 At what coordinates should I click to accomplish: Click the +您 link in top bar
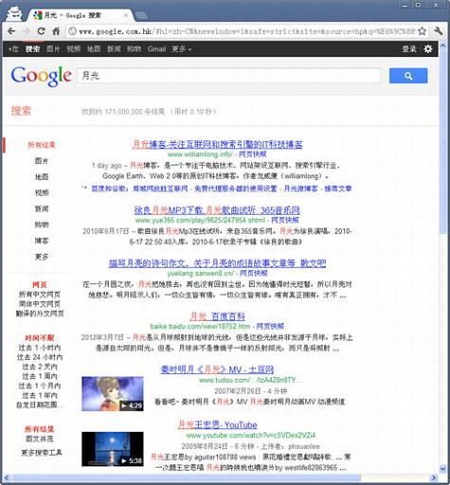tap(13, 49)
